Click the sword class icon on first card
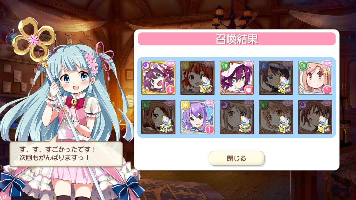 [170, 89]
